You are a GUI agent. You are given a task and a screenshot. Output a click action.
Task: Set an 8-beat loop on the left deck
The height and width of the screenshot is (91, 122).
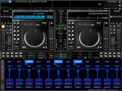[x=18, y=31]
